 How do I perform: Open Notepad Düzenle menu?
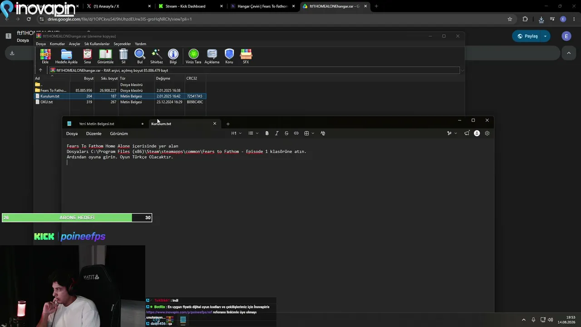pos(94,134)
